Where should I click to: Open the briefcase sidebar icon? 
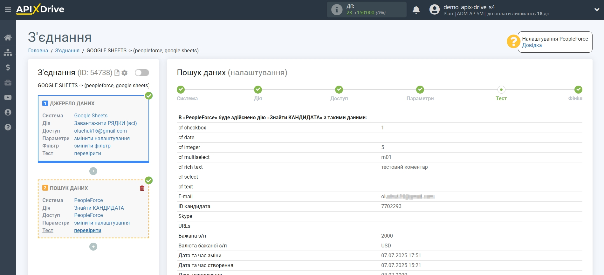(8, 82)
